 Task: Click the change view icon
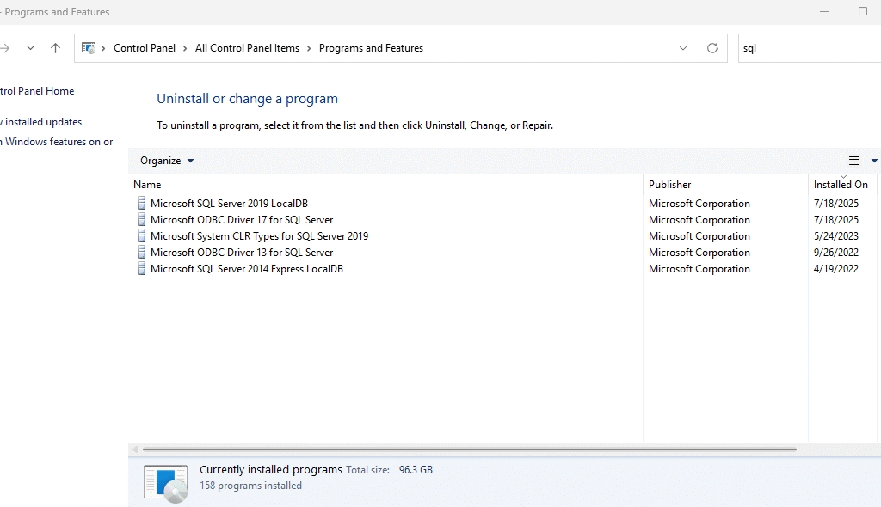(x=854, y=161)
